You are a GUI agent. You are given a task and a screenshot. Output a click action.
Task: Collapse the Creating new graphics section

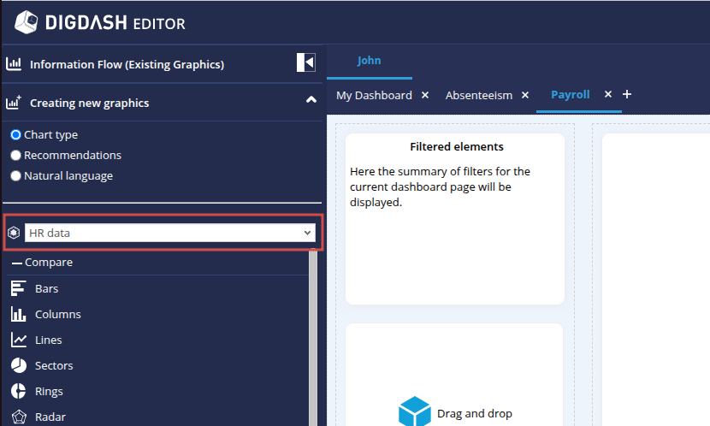(x=311, y=101)
